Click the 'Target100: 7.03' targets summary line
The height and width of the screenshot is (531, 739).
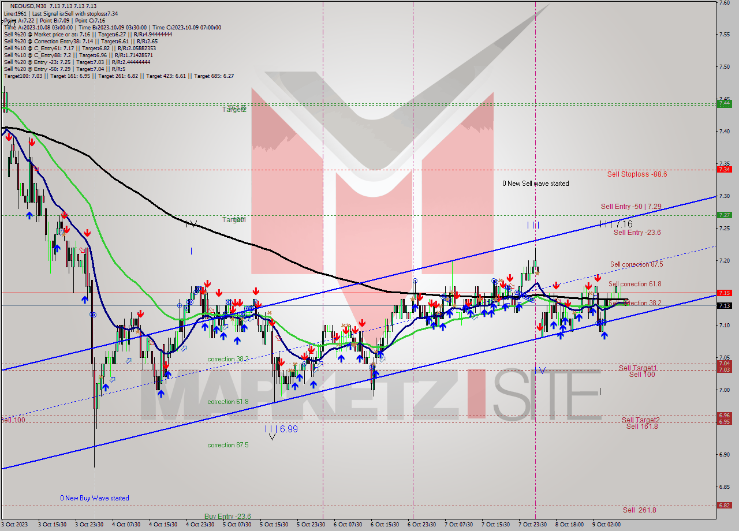pos(118,76)
